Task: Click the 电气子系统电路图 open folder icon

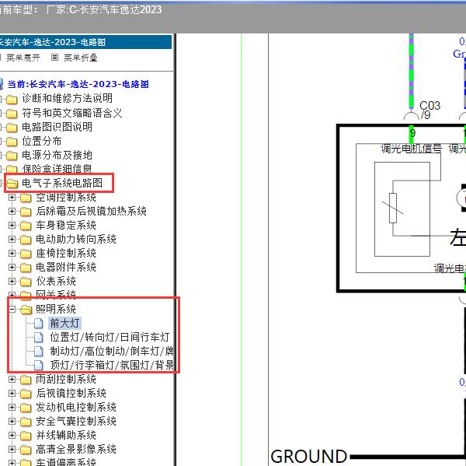Action: tap(12, 184)
